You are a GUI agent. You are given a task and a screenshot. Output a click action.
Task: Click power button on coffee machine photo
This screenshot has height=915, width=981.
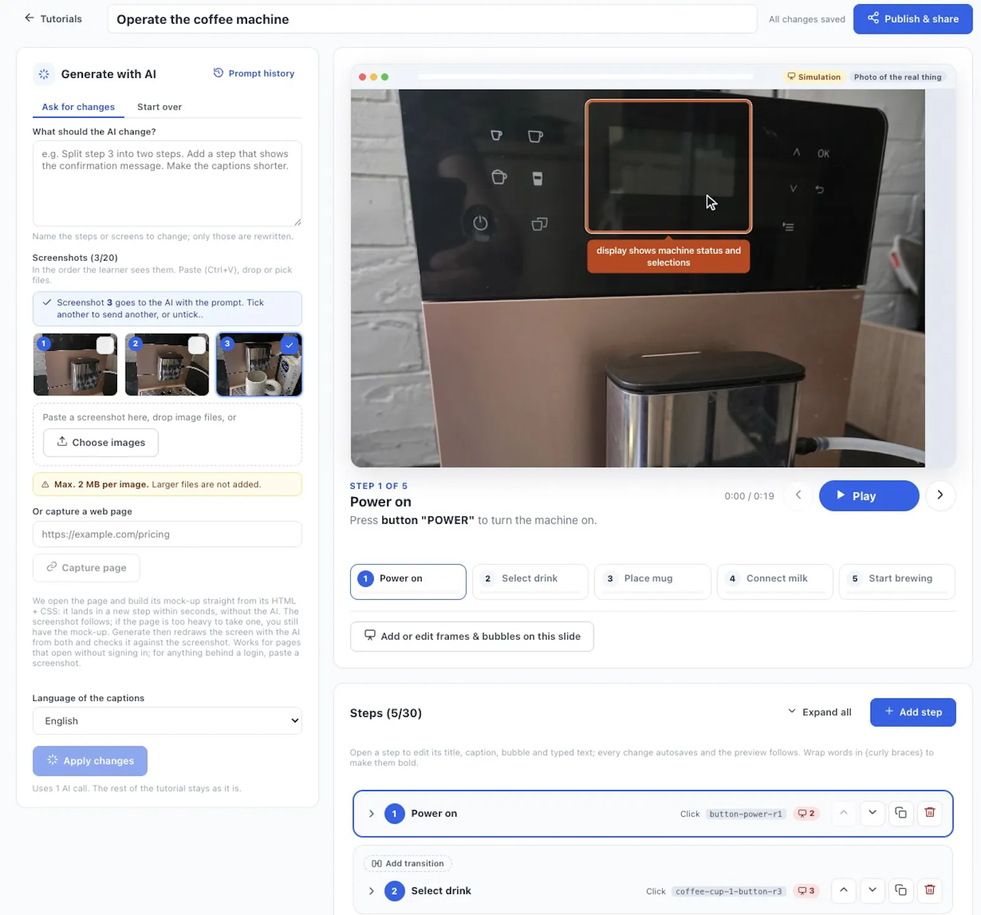tap(480, 223)
